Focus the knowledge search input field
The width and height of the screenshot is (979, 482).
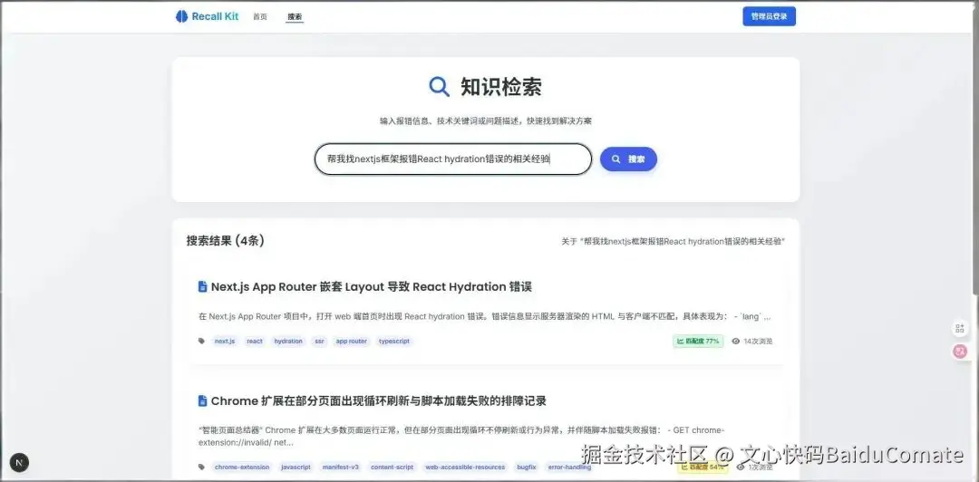(x=452, y=159)
